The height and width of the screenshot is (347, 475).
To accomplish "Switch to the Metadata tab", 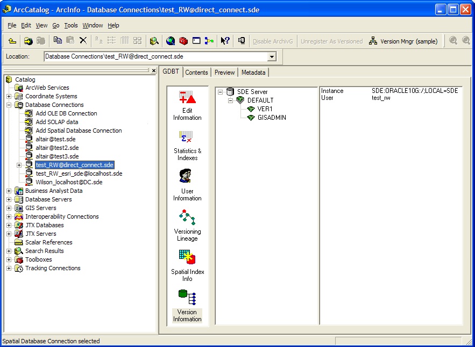I will tap(253, 73).
